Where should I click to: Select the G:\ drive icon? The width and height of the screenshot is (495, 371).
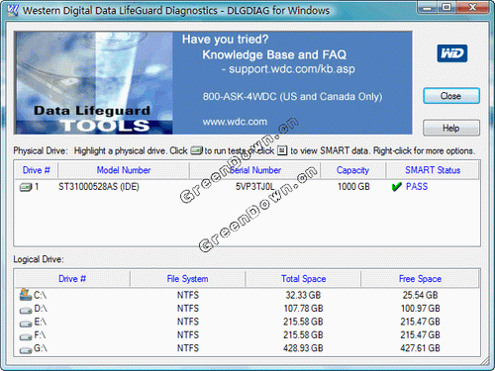pyautogui.click(x=26, y=349)
